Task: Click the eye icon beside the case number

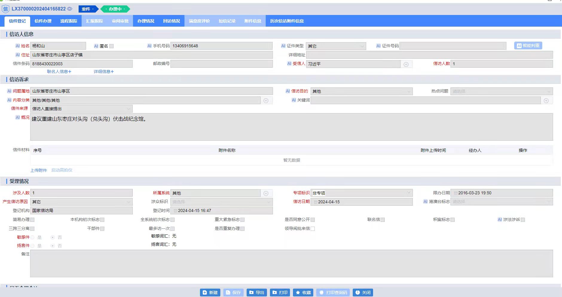Action: point(70,9)
